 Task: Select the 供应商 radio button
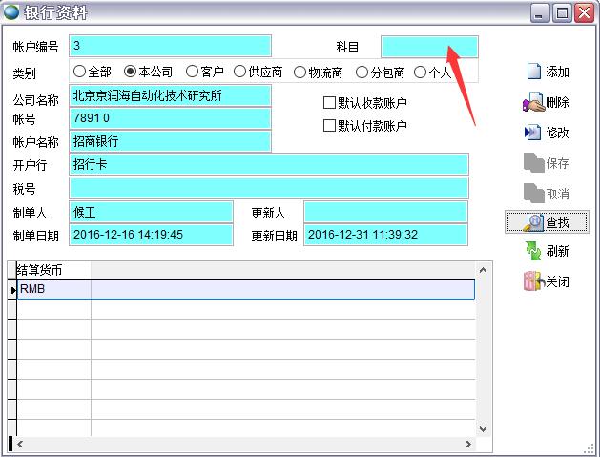(239, 72)
